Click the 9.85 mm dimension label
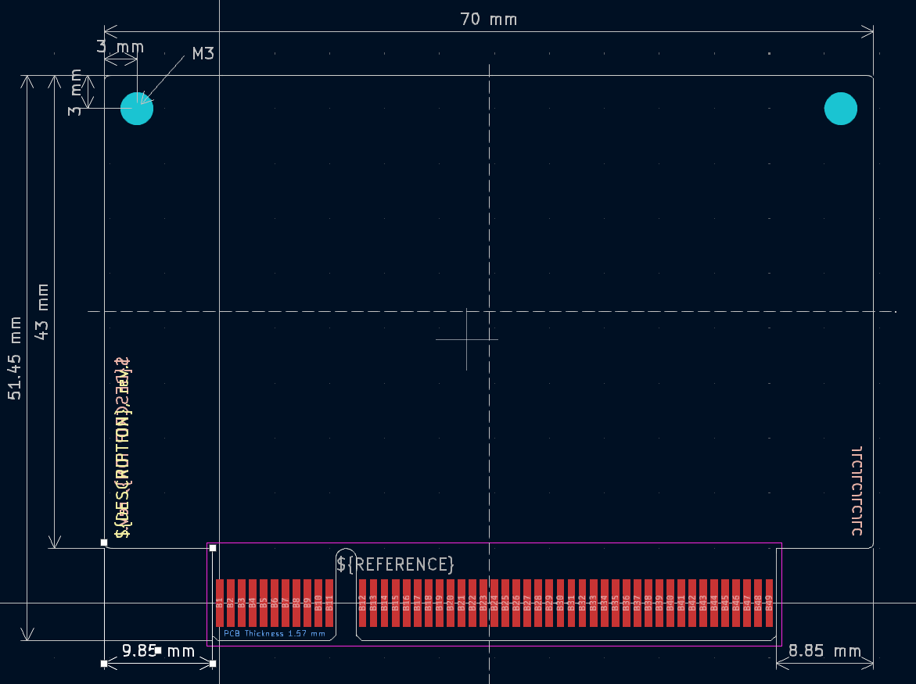 click(158, 650)
